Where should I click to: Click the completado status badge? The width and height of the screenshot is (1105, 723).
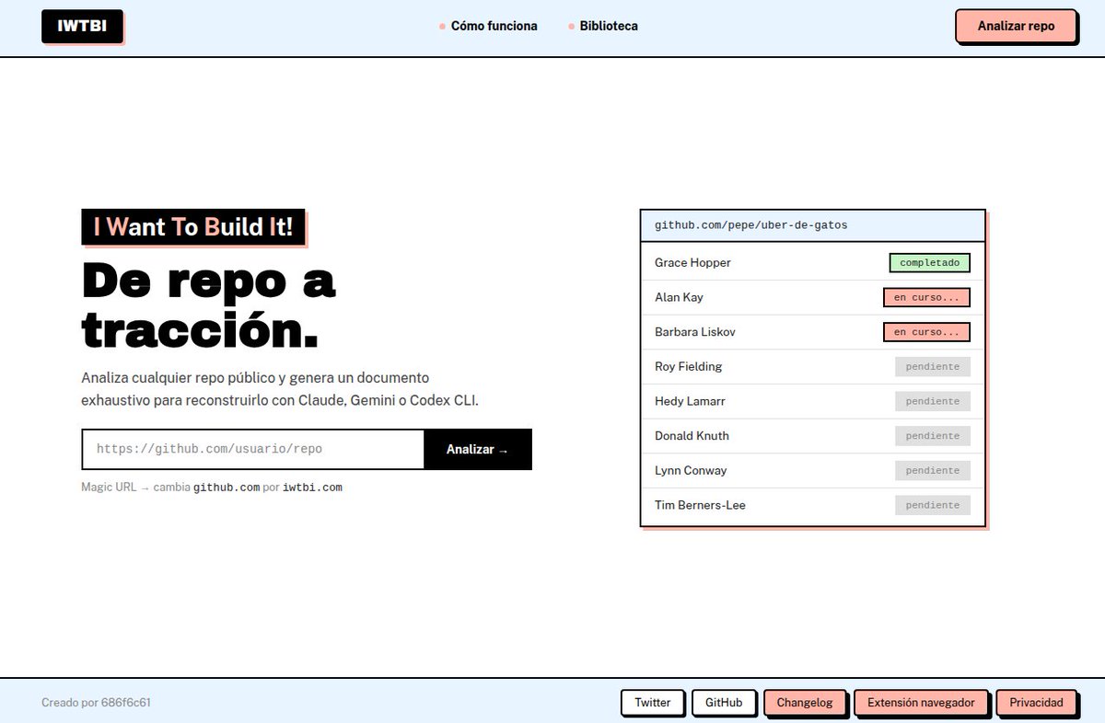pos(929,263)
